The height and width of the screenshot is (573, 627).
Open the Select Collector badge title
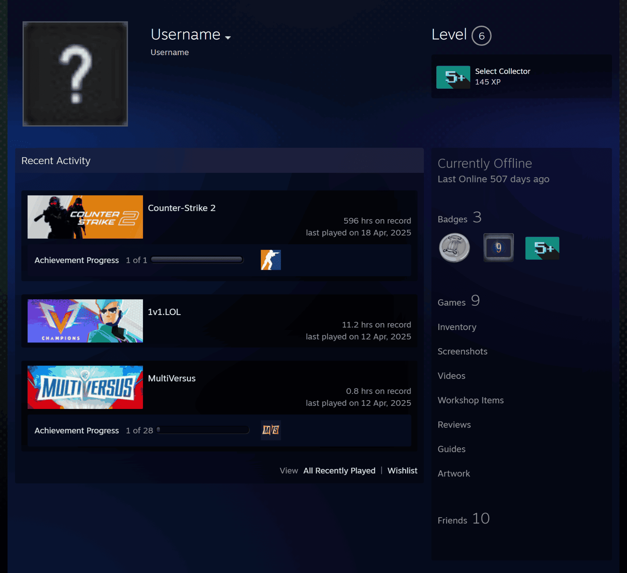502,71
